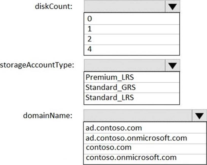Select ad.contoso.com domain name
The width and height of the screenshot is (207, 165).
145,128
